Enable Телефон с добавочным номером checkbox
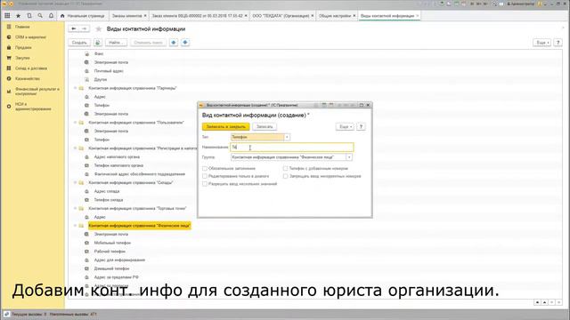570x320 pixels. (x=285, y=168)
